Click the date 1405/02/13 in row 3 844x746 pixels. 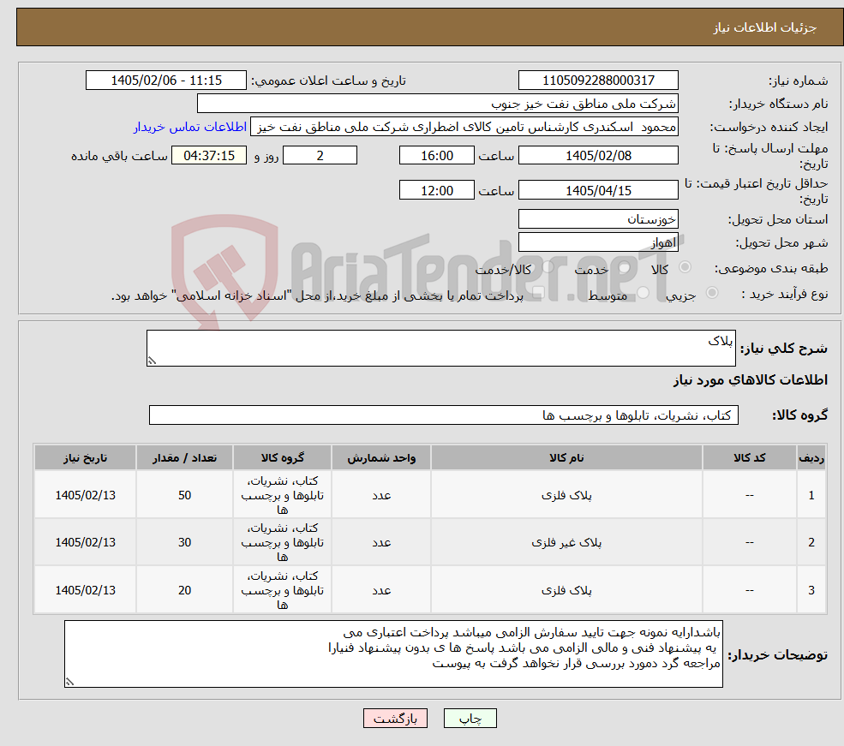(x=85, y=591)
